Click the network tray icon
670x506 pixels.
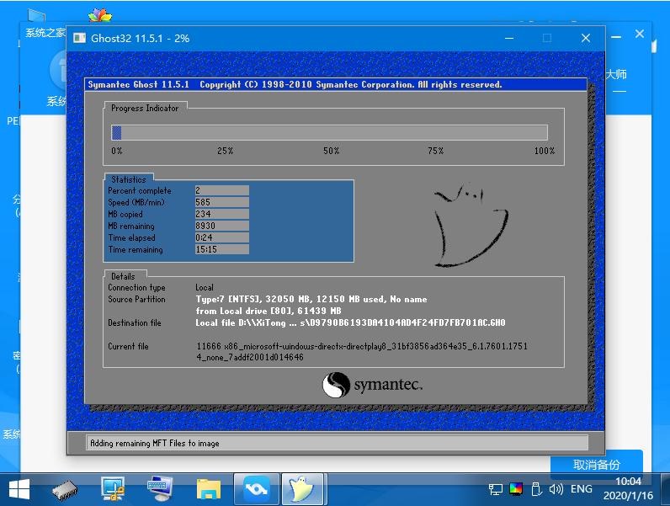[x=496, y=489]
